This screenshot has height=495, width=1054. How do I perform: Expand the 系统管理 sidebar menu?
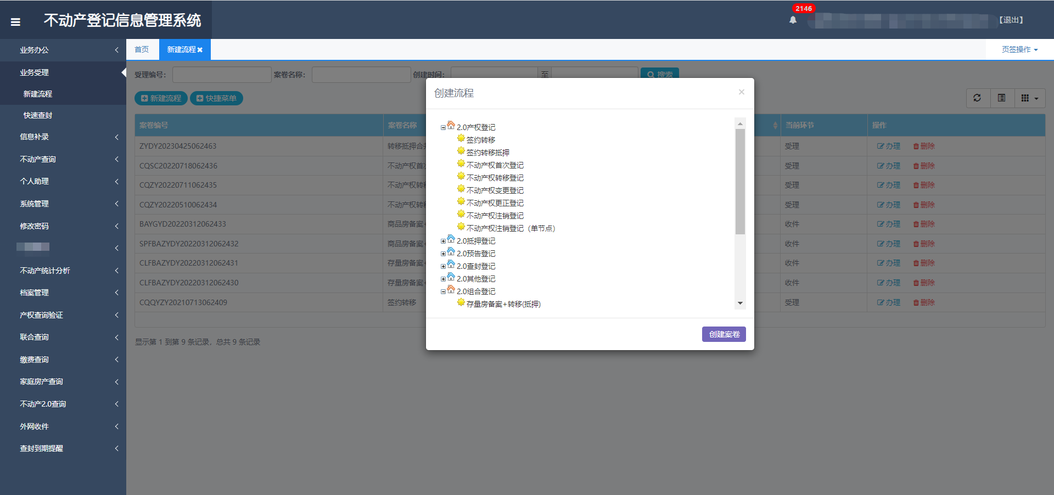[x=63, y=204]
